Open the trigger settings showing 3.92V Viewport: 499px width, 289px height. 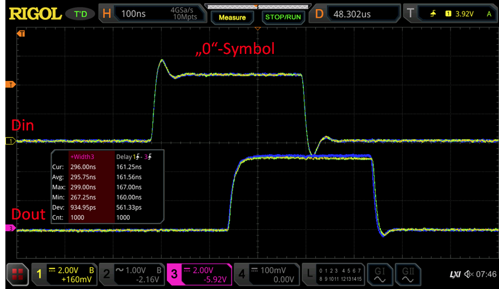(x=452, y=13)
